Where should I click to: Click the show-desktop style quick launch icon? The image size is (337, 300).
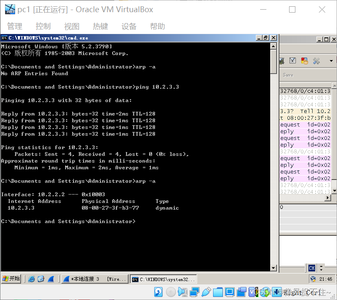tap(41, 279)
